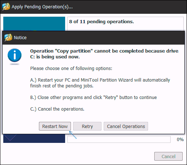Click the greyed Cancel button at bottom

click(x=168, y=156)
